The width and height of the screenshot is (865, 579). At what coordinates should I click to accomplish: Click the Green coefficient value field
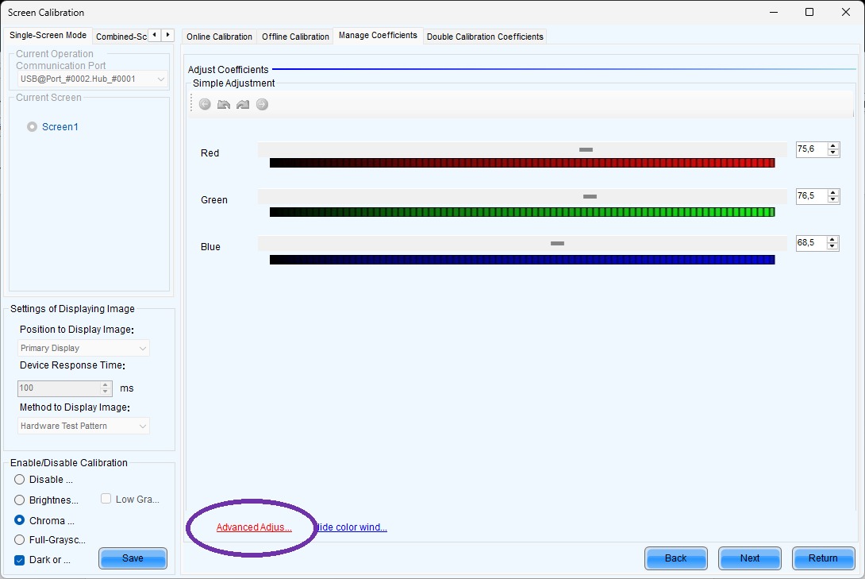pyautogui.click(x=812, y=196)
